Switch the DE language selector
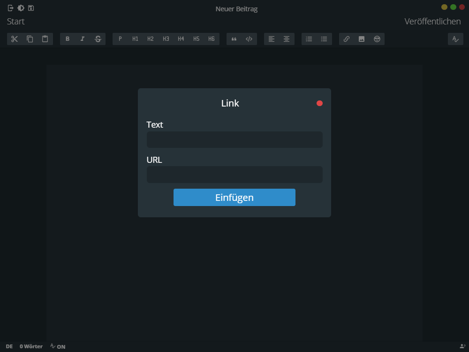 pos(9,346)
